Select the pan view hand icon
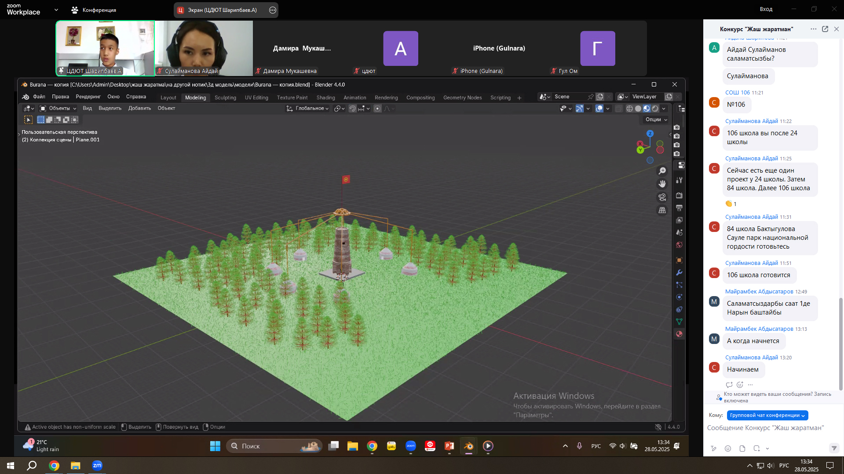 click(x=662, y=184)
